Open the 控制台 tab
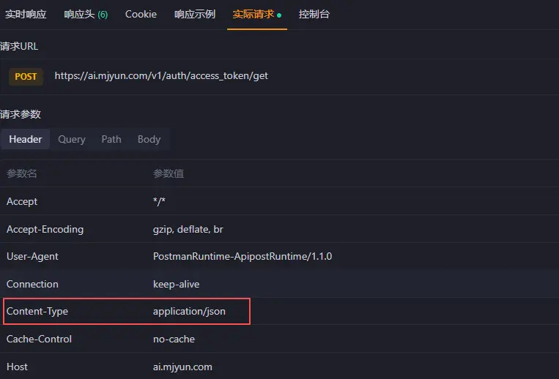559x379 pixels. 314,14
